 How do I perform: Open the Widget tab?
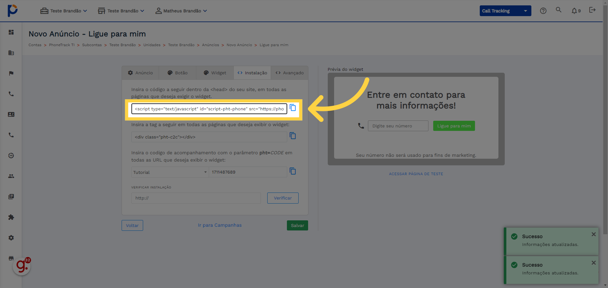[x=215, y=73]
